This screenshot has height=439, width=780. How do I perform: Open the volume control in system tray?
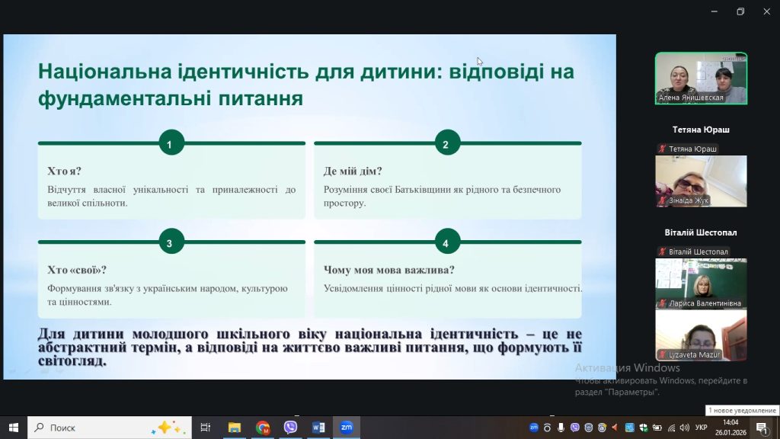(x=682, y=428)
